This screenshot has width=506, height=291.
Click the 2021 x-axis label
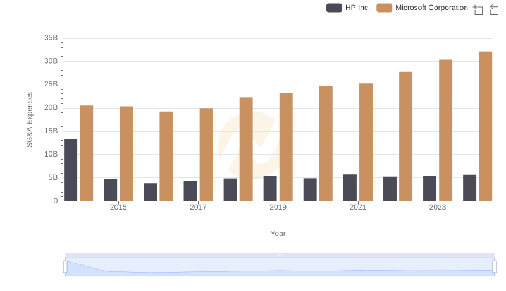[358, 207]
